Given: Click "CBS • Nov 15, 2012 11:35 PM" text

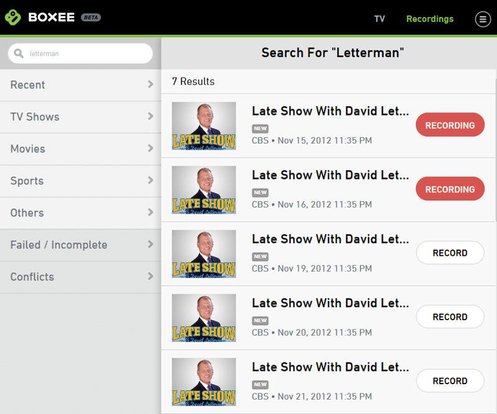Looking at the screenshot, I should pyautogui.click(x=312, y=140).
